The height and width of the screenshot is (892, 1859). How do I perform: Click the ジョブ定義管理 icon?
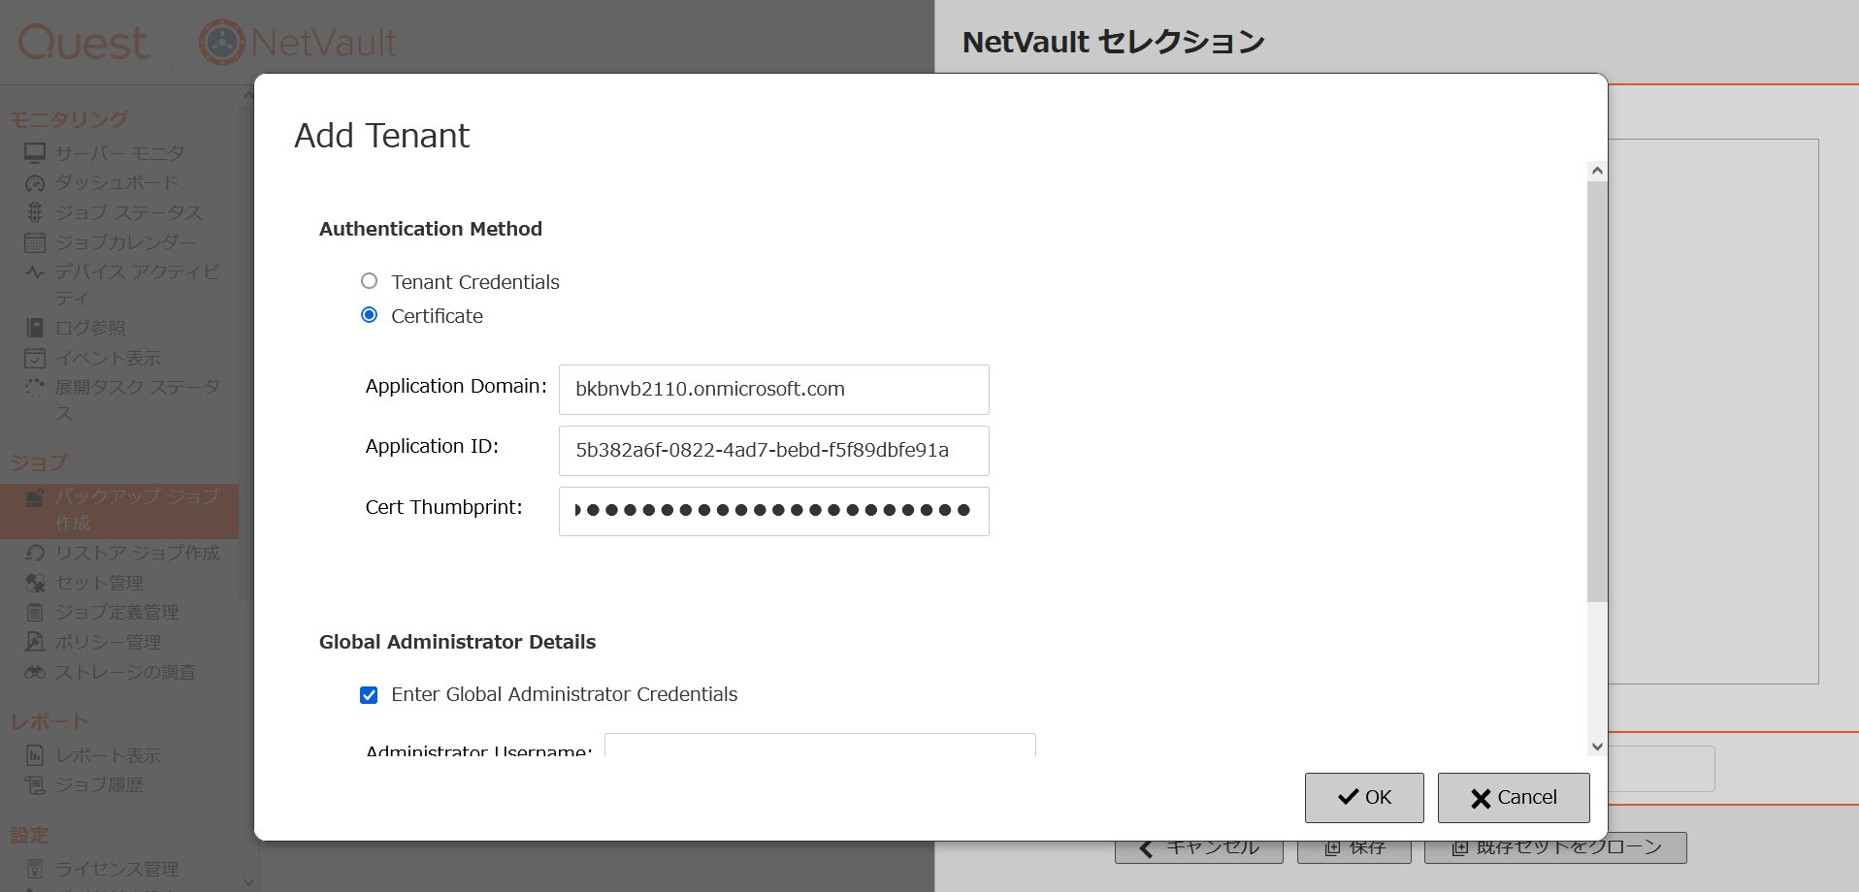[35, 612]
